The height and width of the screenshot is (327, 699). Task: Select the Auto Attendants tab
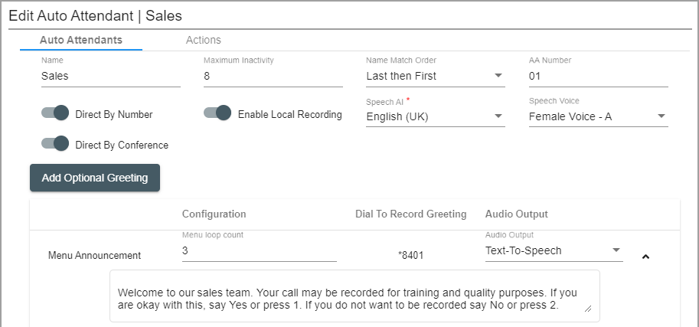pos(81,40)
